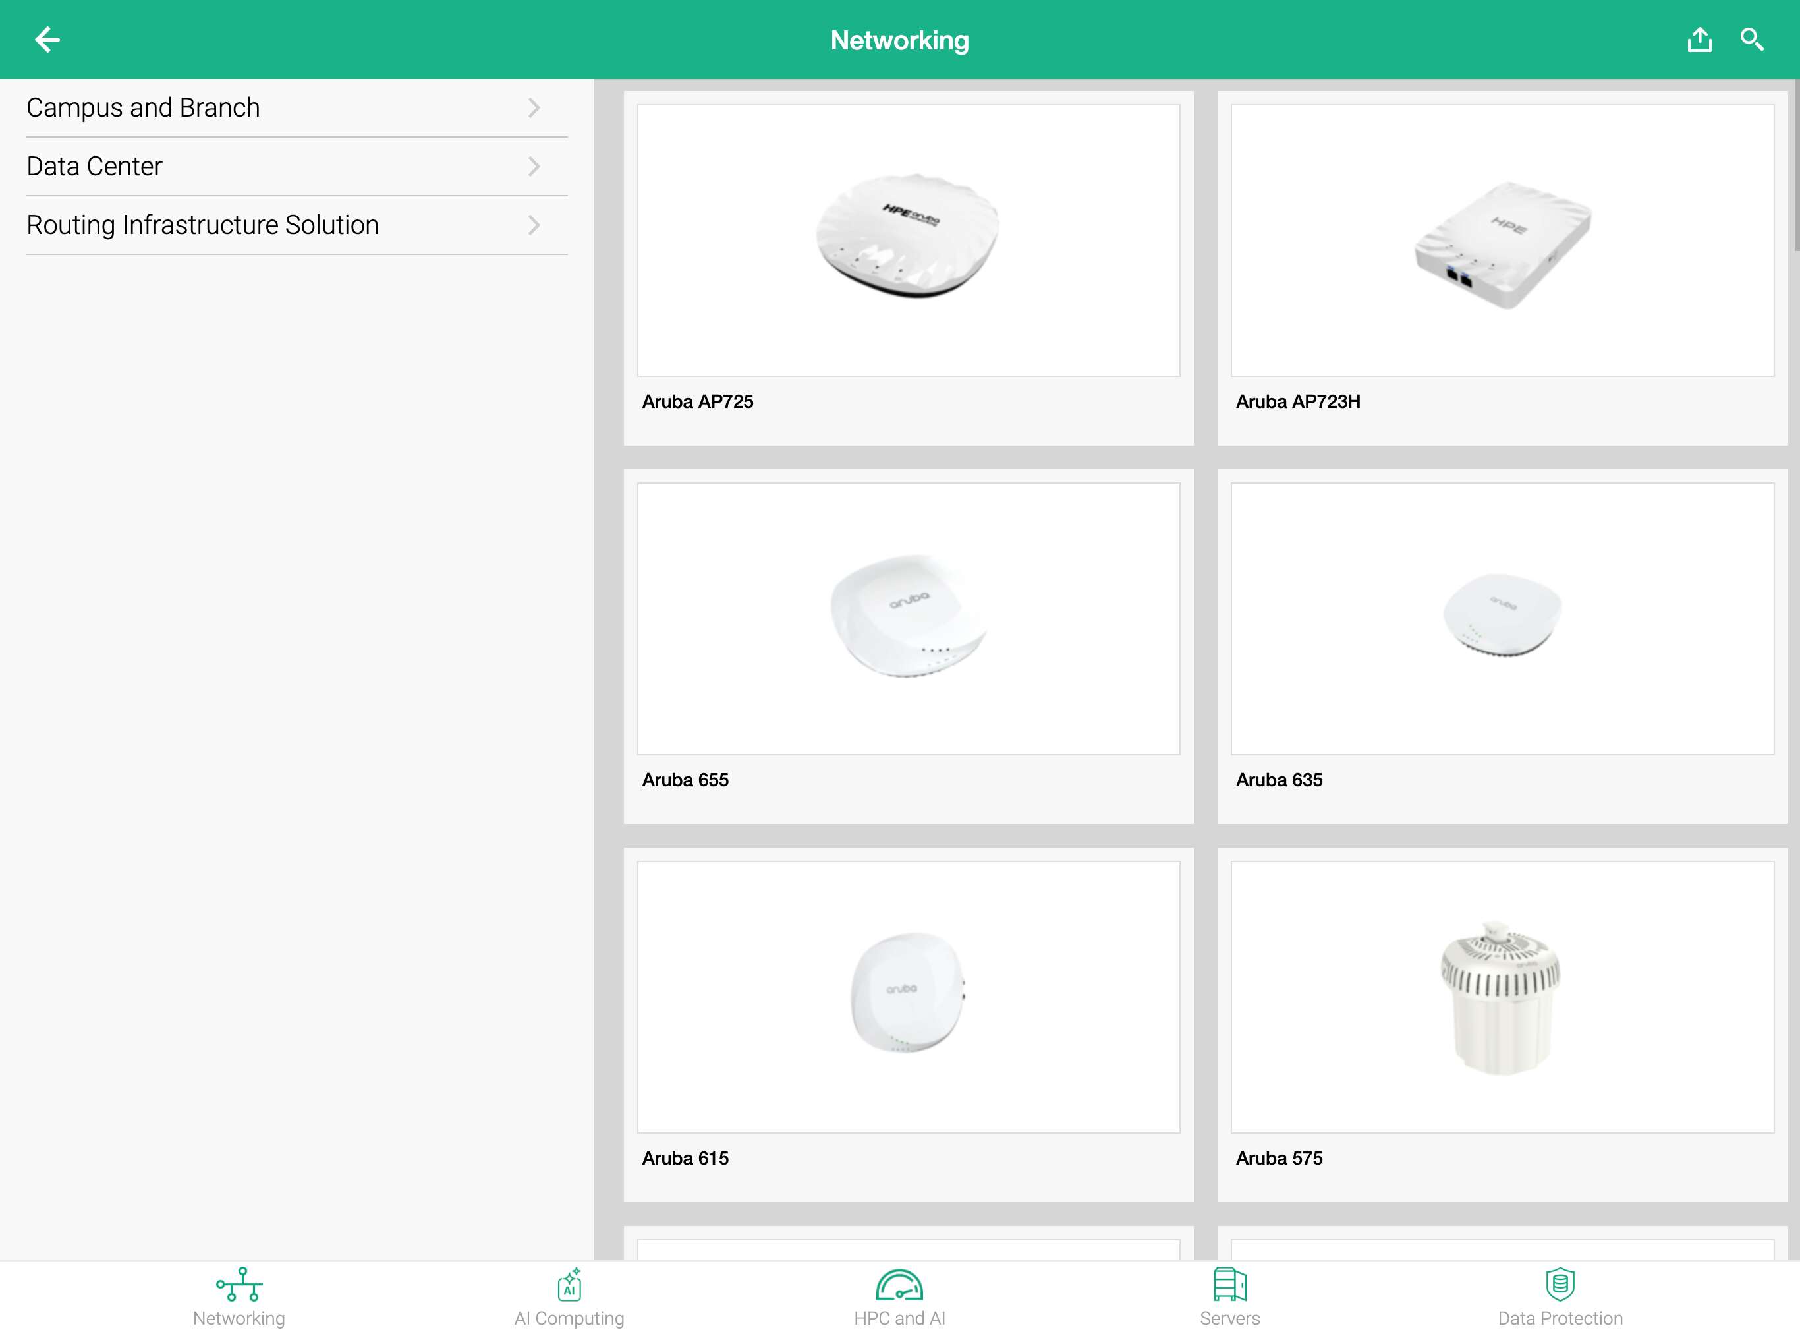Click the Aruba 635 product name
The height and width of the screenshot is (1334, 1800).
tap(1280, 780)
